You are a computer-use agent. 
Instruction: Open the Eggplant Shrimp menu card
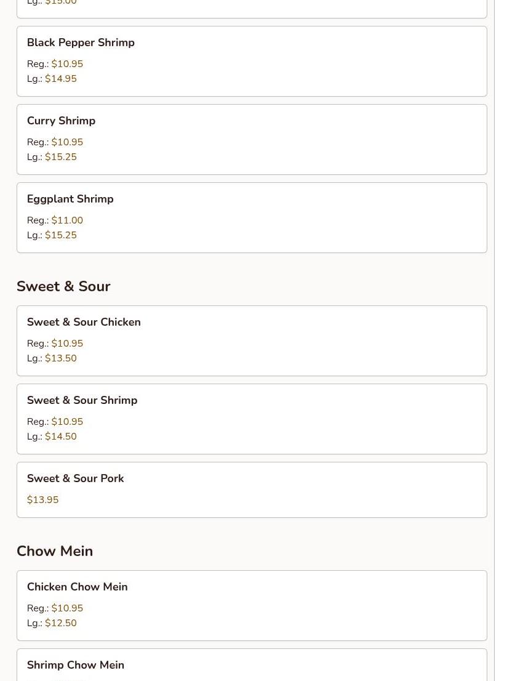tap(252, 217)
